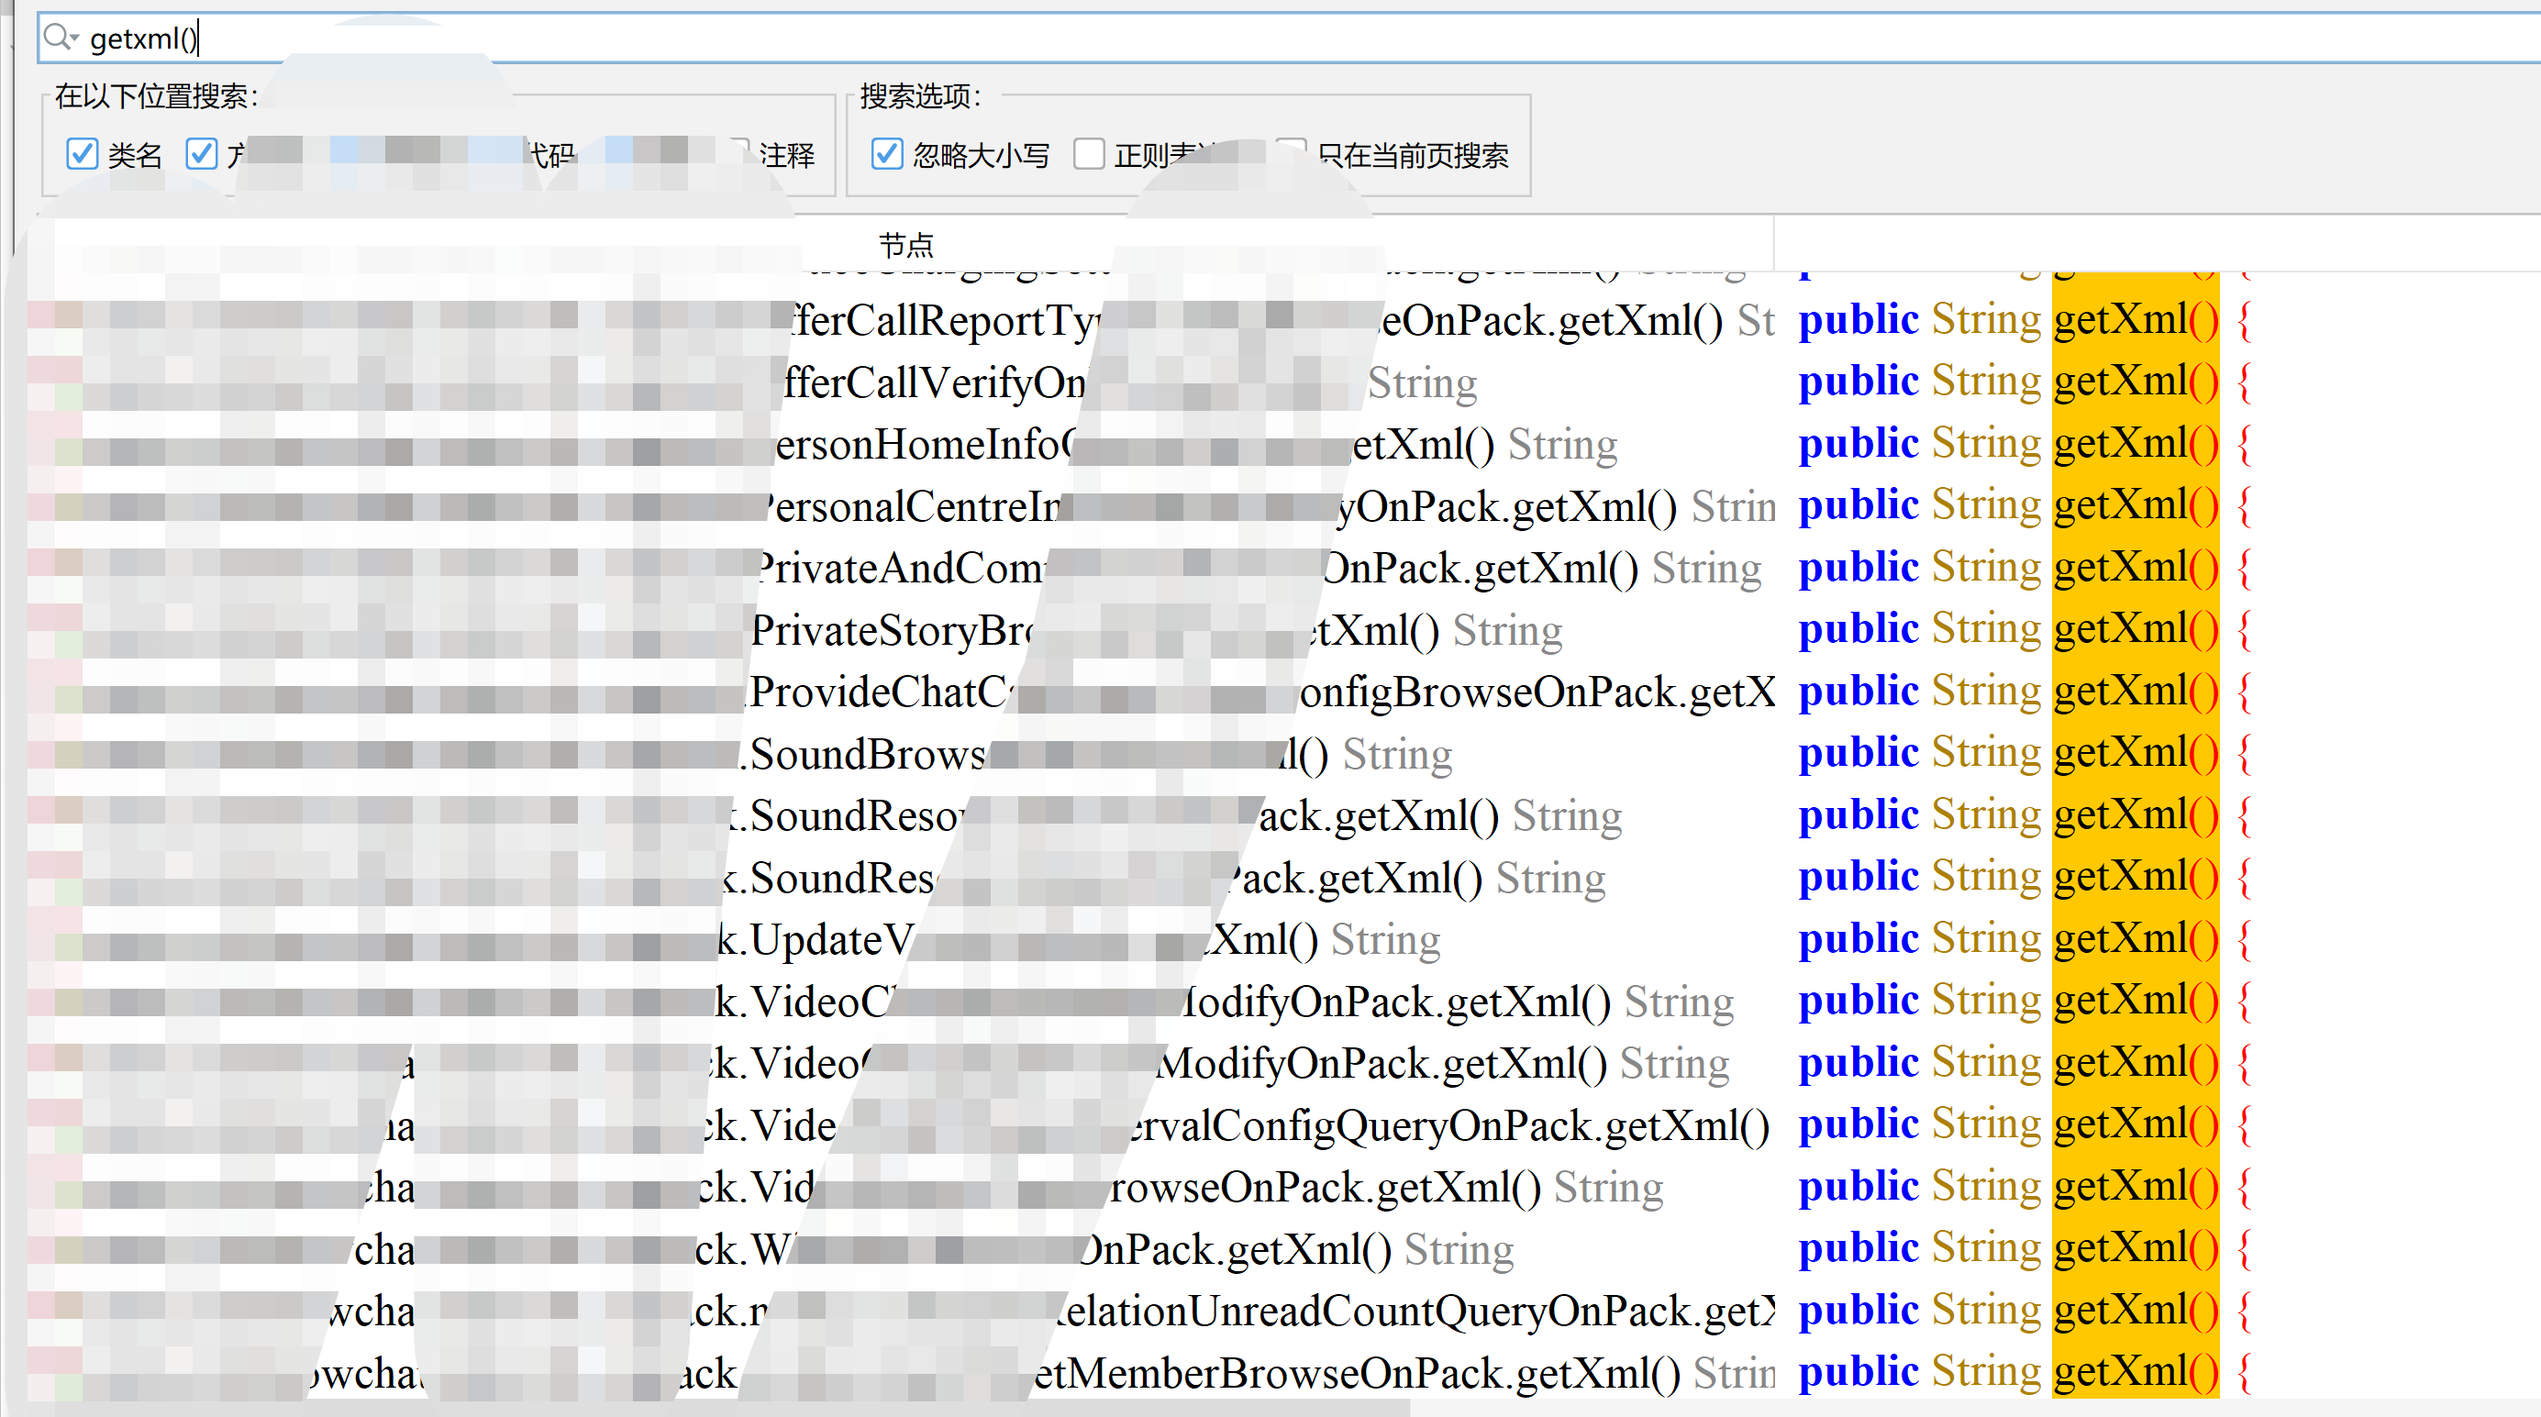Click the getXml() code cell in etMemberBrowseOnPack row
Image resolution: width=2541 pixels, height=1417 pixels.
(x=2136, y=1373)
